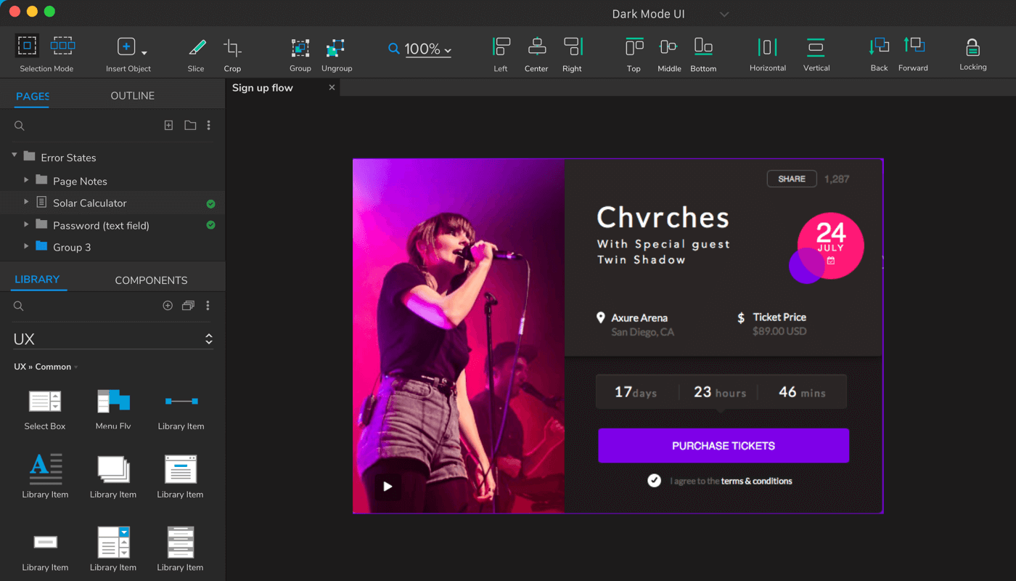Image resolution: width=1016 pixels, height=581 pixels.
Task: Align objects to the Left
Action: (500, 45)
